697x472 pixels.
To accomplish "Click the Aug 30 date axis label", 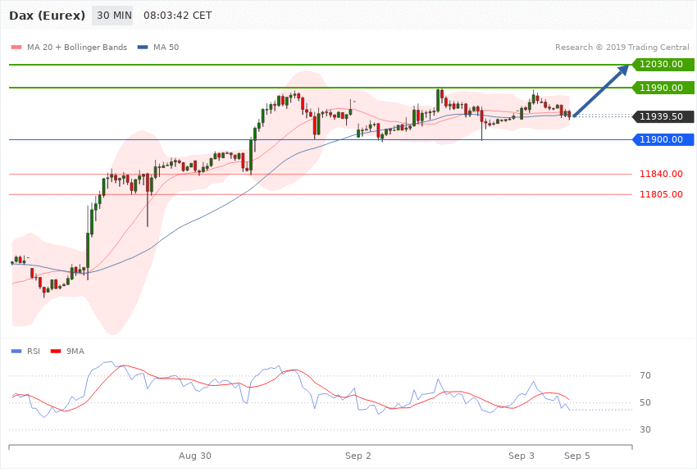I will 194,456.
